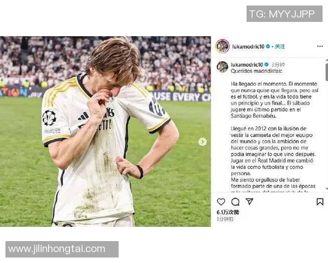Click the main photo of the player
The image size is (328, 263).
point(105,131)
